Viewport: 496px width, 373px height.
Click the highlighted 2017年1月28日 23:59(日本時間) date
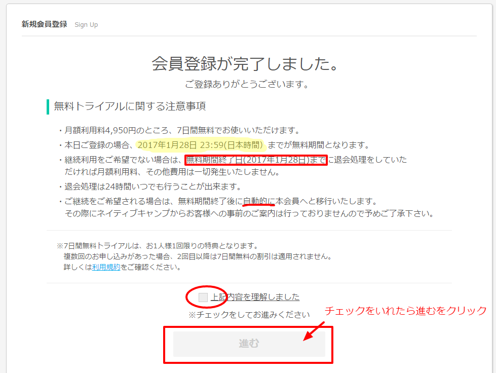click(201, 145)
